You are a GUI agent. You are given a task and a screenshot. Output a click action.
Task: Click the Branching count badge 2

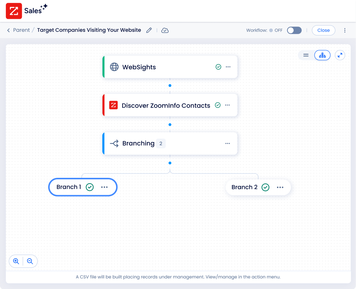coord(161,143)
